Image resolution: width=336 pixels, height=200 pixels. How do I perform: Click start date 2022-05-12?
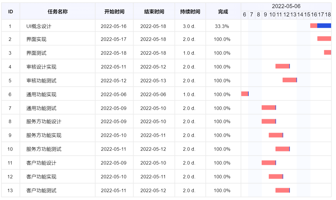pos(114,81)
